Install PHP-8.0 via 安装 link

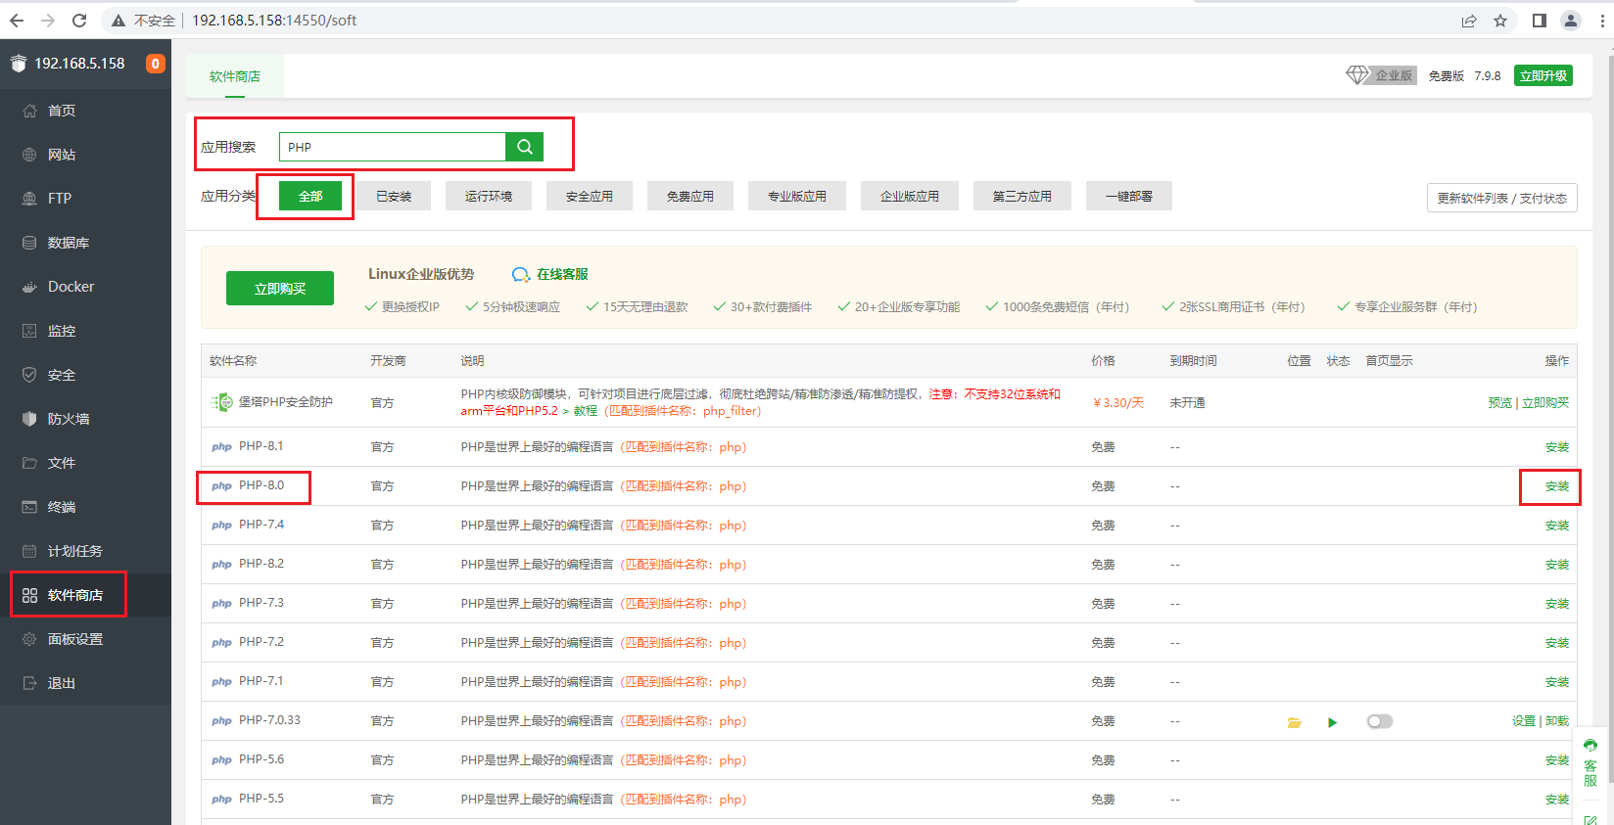(1557, 486)
